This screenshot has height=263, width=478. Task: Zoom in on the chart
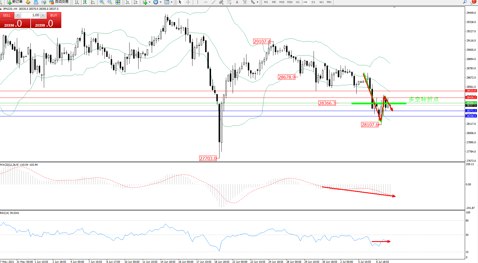pyautogui.click(x=102, y=2)
